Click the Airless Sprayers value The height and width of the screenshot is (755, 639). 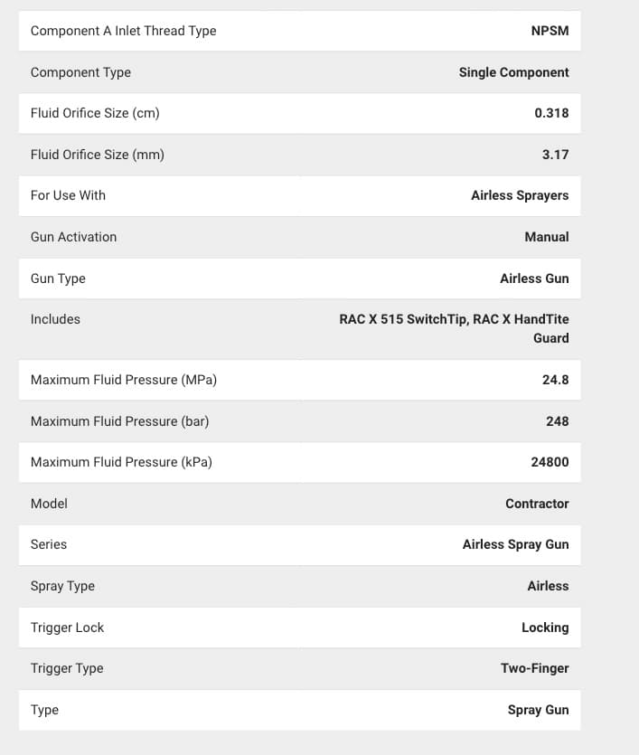coord(520,195)
